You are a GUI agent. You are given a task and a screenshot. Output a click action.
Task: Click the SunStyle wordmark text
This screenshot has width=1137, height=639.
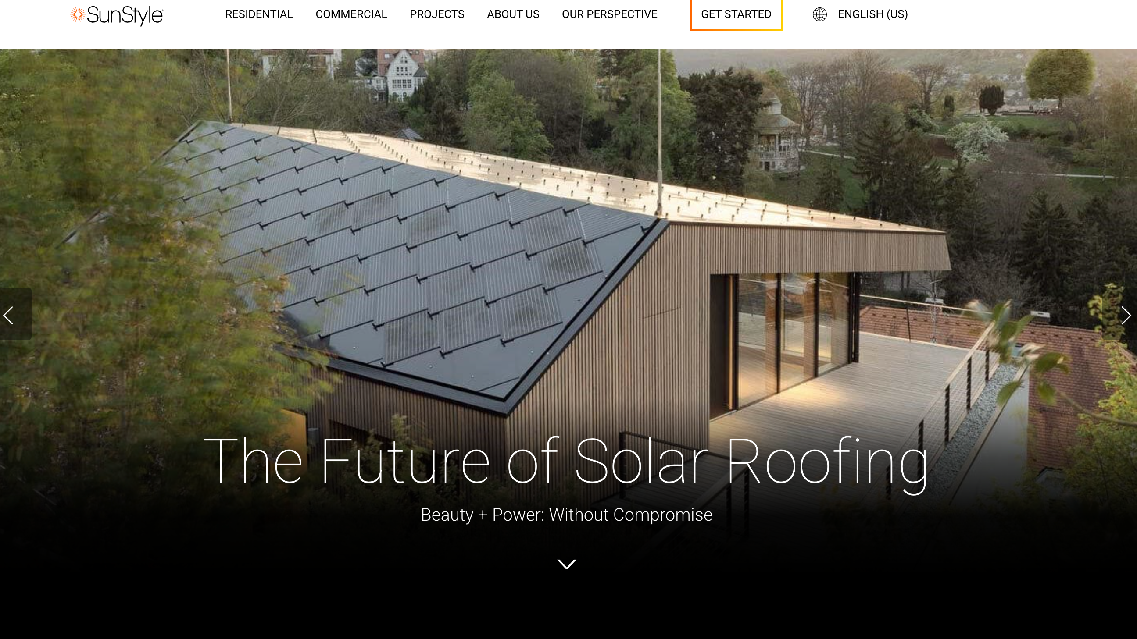(125, 16)
